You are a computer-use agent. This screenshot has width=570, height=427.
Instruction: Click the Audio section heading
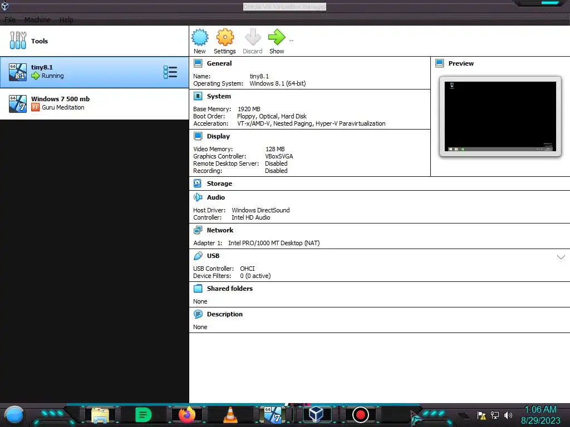point(216,197)
